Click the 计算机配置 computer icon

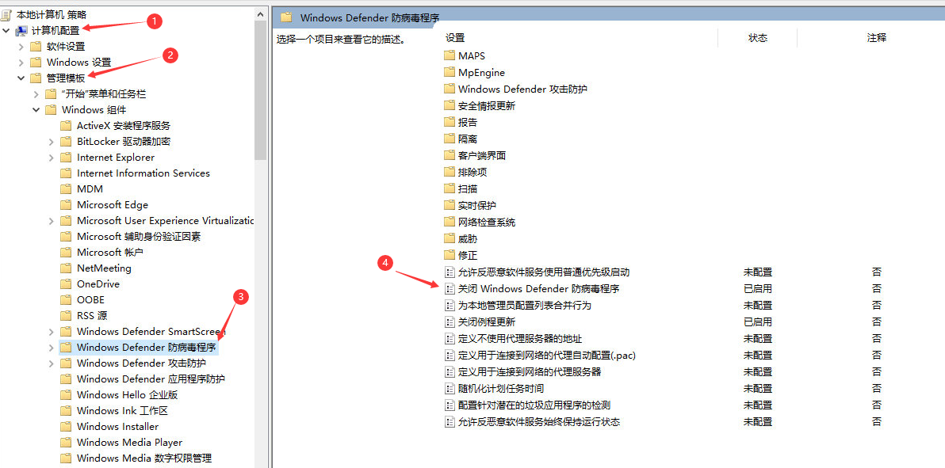[x=21, y=30]
